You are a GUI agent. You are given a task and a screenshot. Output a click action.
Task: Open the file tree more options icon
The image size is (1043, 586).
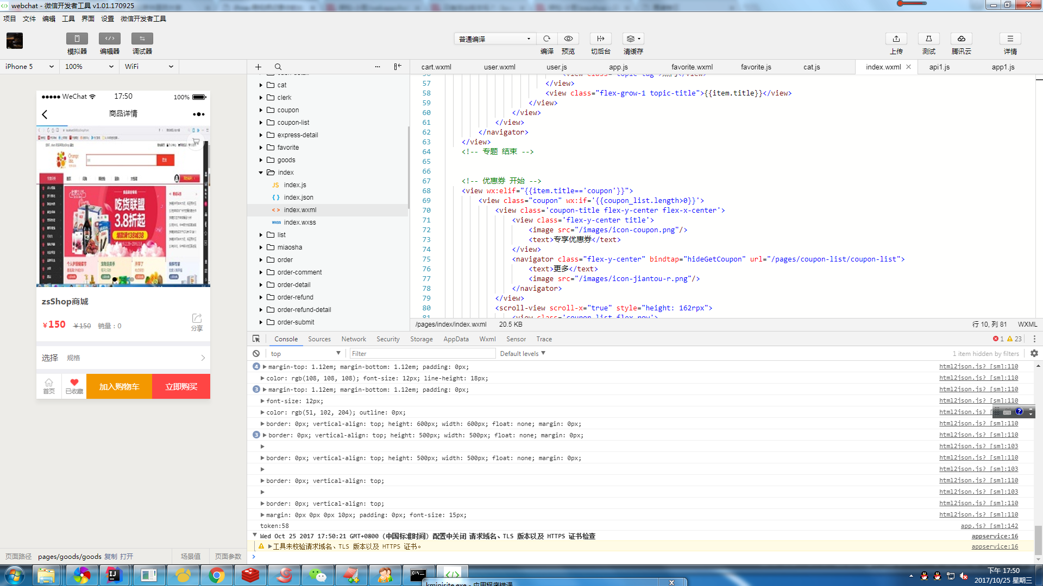coord(378,67)
